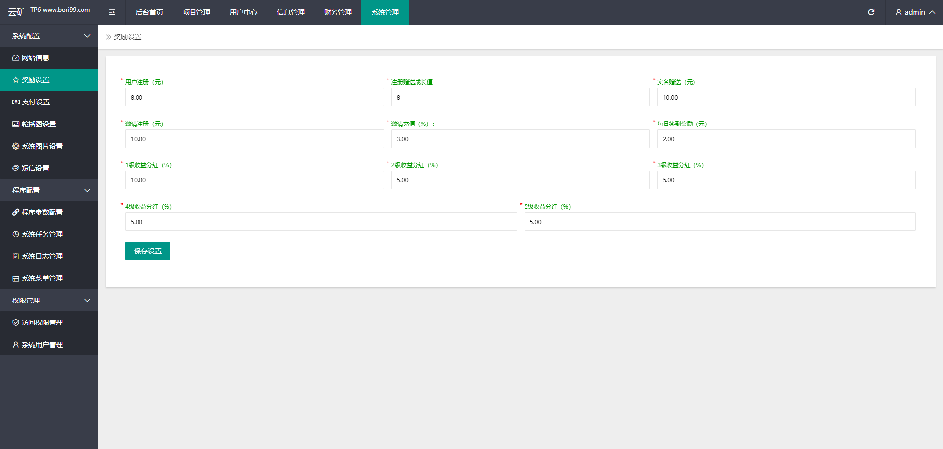Go to 财务管理 tab

pos(338,12)
